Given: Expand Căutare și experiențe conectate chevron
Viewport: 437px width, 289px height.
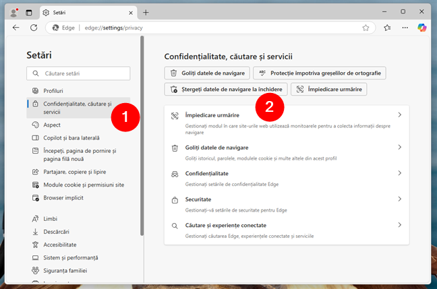Looking at the screenshot, I should (x=400, y=225).
